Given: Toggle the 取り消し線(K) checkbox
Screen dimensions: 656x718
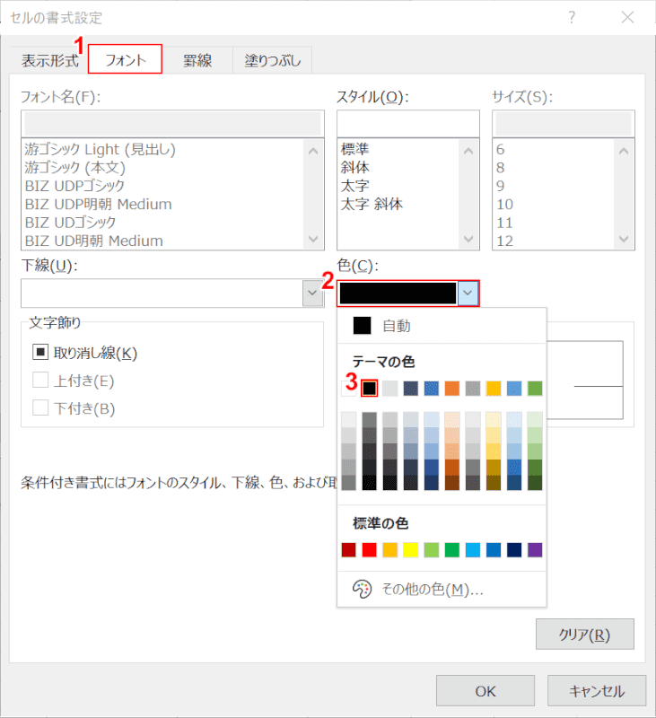Looking at the screenshot, I should (40, 352).
